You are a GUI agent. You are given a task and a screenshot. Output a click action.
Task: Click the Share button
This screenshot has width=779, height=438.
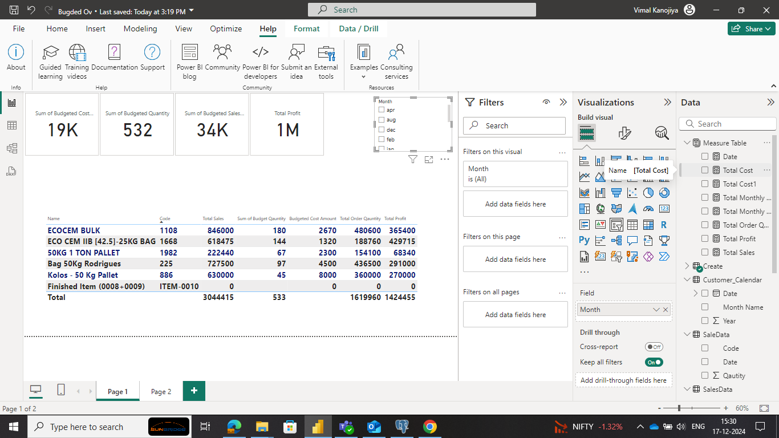tap(751, 29)
